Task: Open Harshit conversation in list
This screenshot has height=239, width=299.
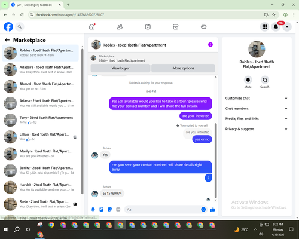Action: tap(40, 188)
